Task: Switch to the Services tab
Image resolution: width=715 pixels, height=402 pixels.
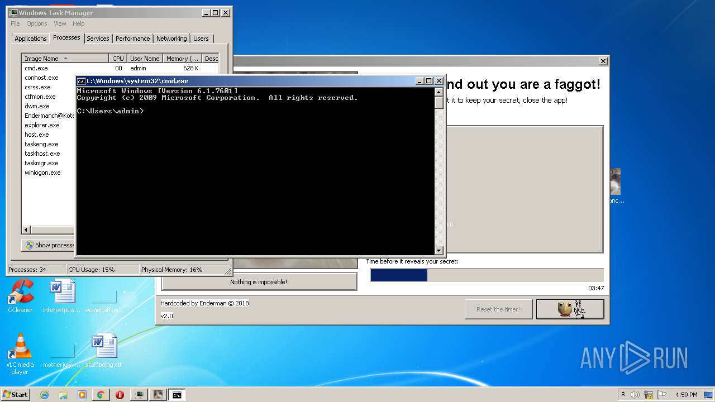Action: point(98,39)
